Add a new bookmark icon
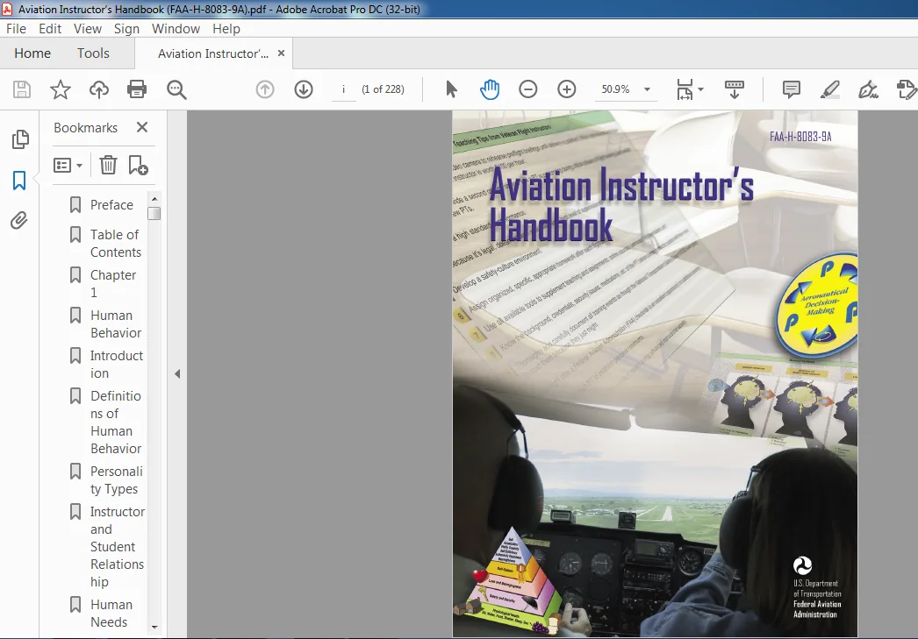Viewport: 918px width, 639px height. (138, 166)
